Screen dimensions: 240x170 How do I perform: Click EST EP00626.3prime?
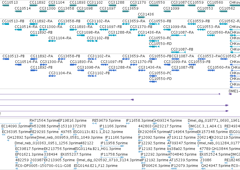pyautogui.click(x=156, y=166)
